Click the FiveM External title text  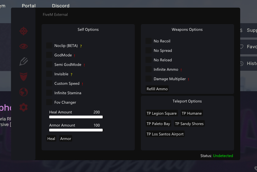(x=55, y=15)
